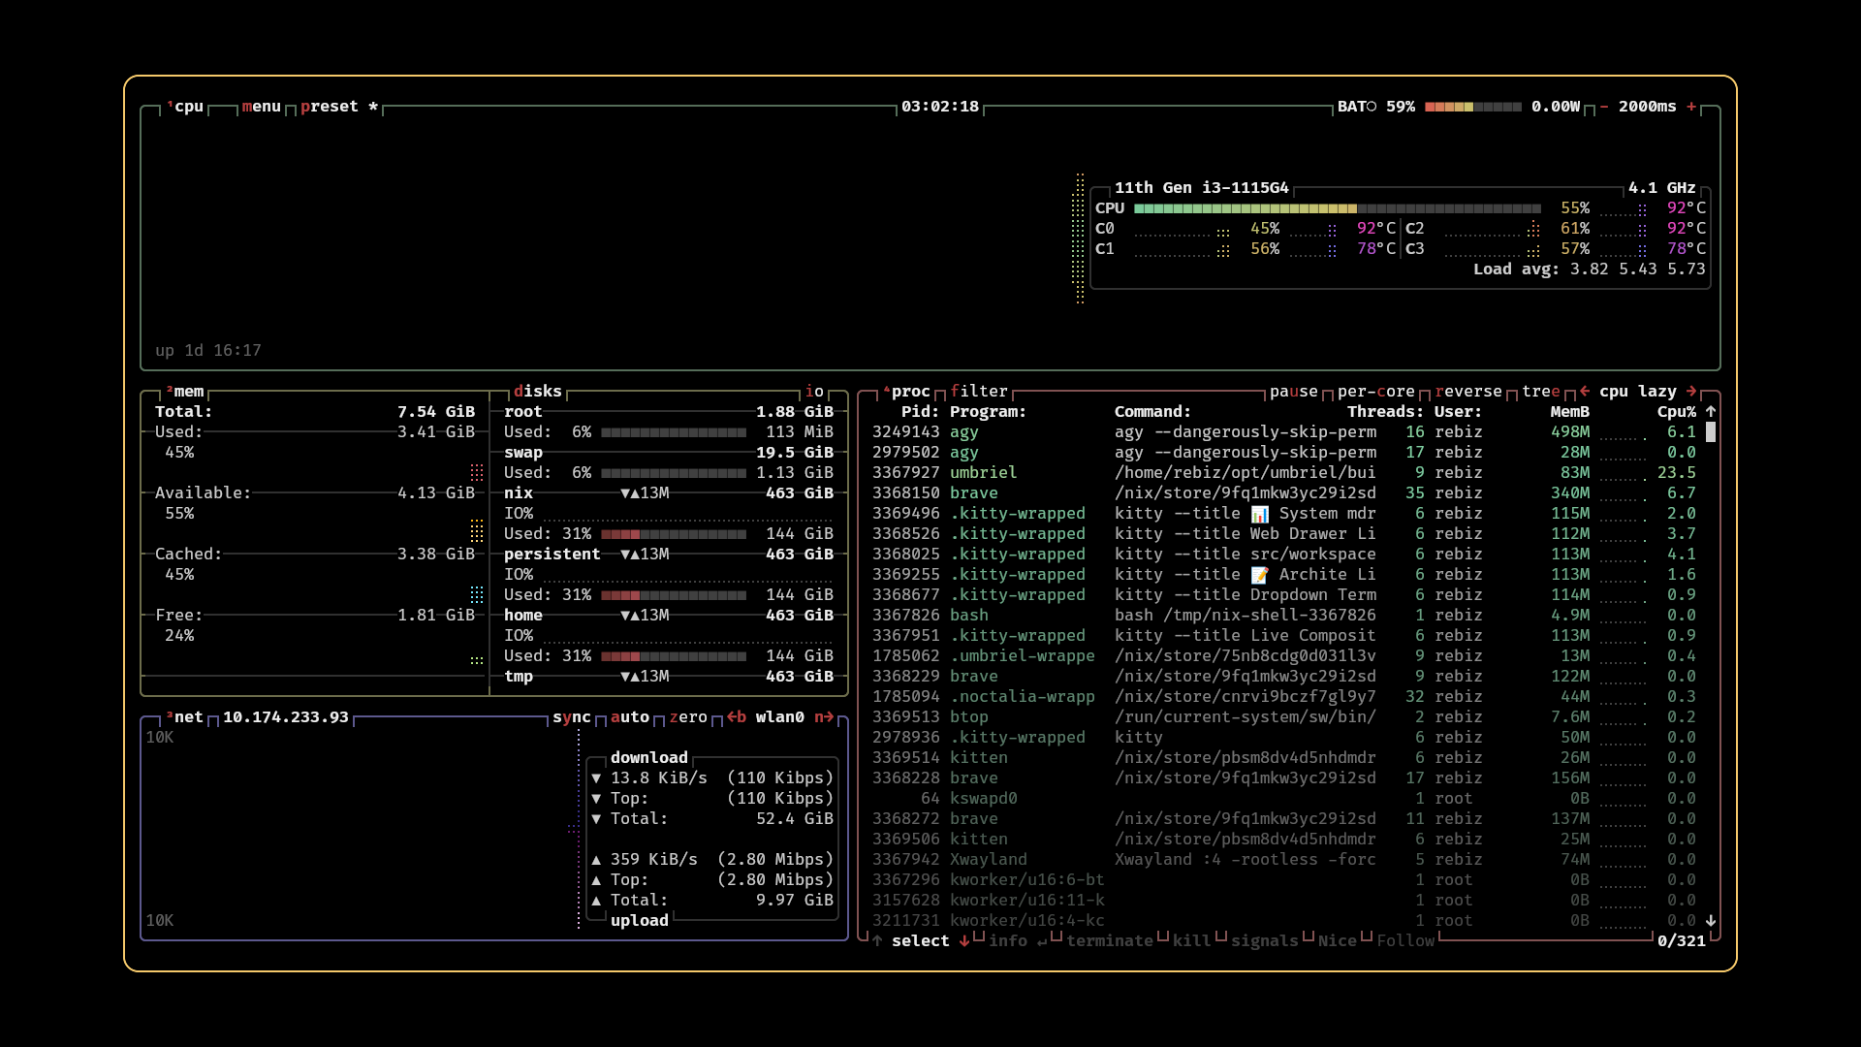
Task: Click the swap disk entry
Action: [669, 453]
